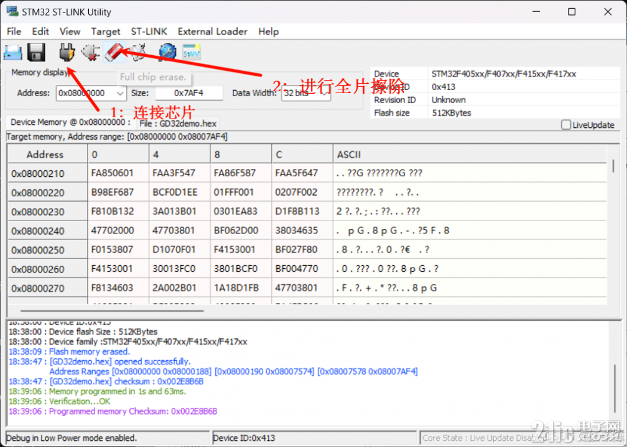Click the Save file floppy icon
This screenshot has height=447, width=627.
(x=36, y=52)
